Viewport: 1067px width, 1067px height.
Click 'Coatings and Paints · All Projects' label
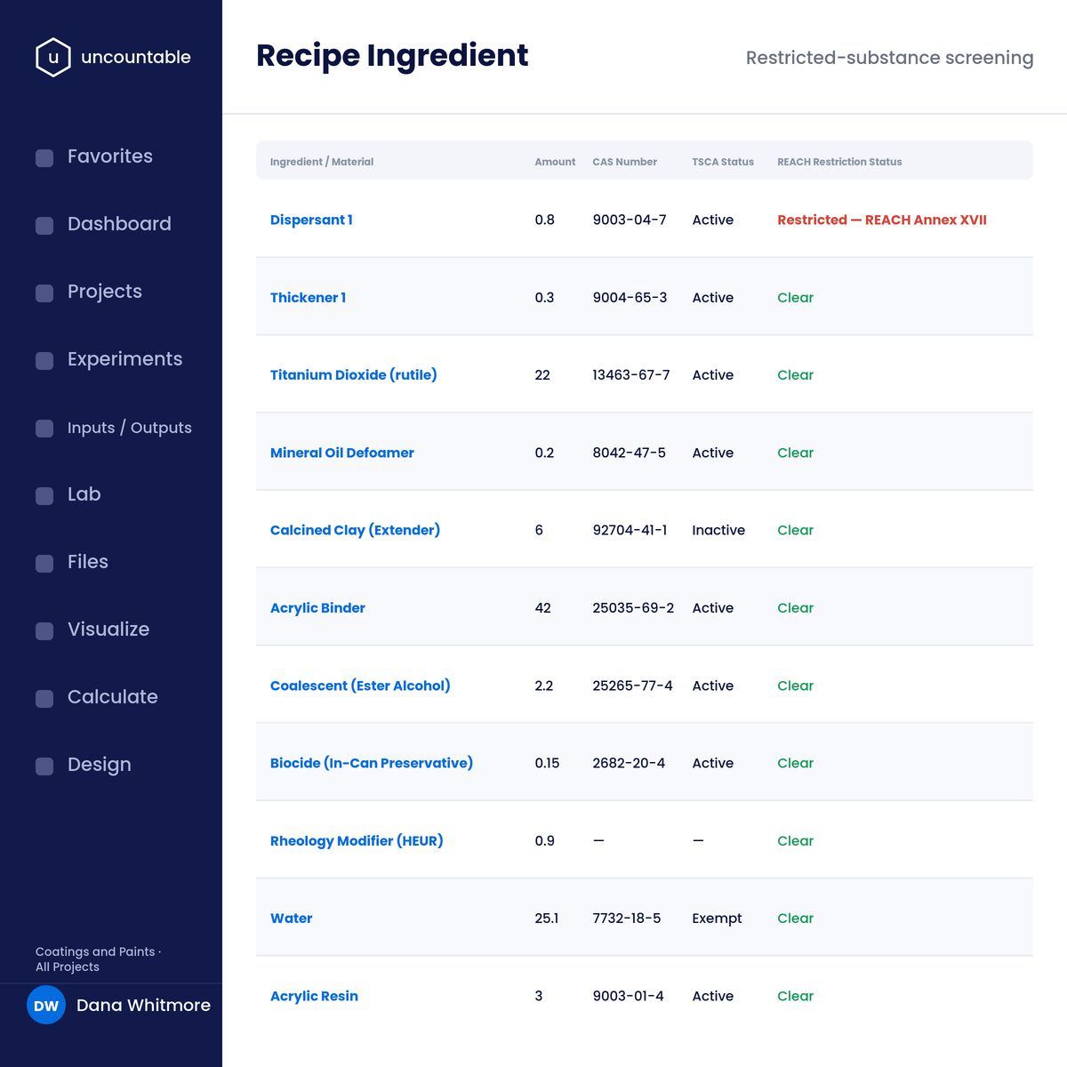click(98, 959)
